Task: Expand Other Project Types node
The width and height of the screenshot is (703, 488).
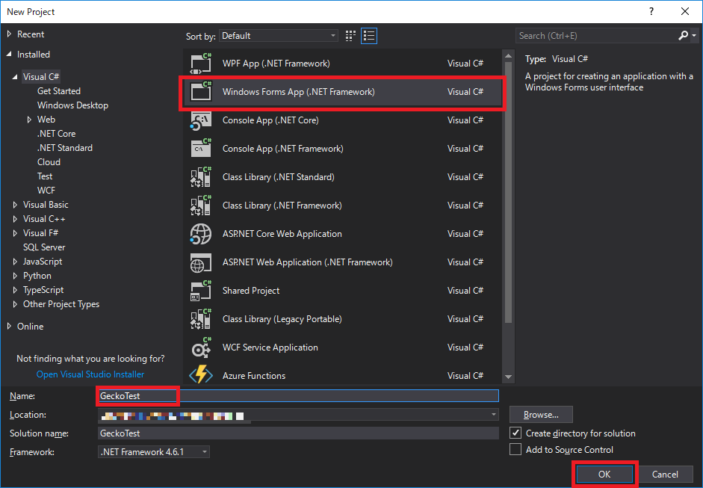Action: click(x=15, y=304)
